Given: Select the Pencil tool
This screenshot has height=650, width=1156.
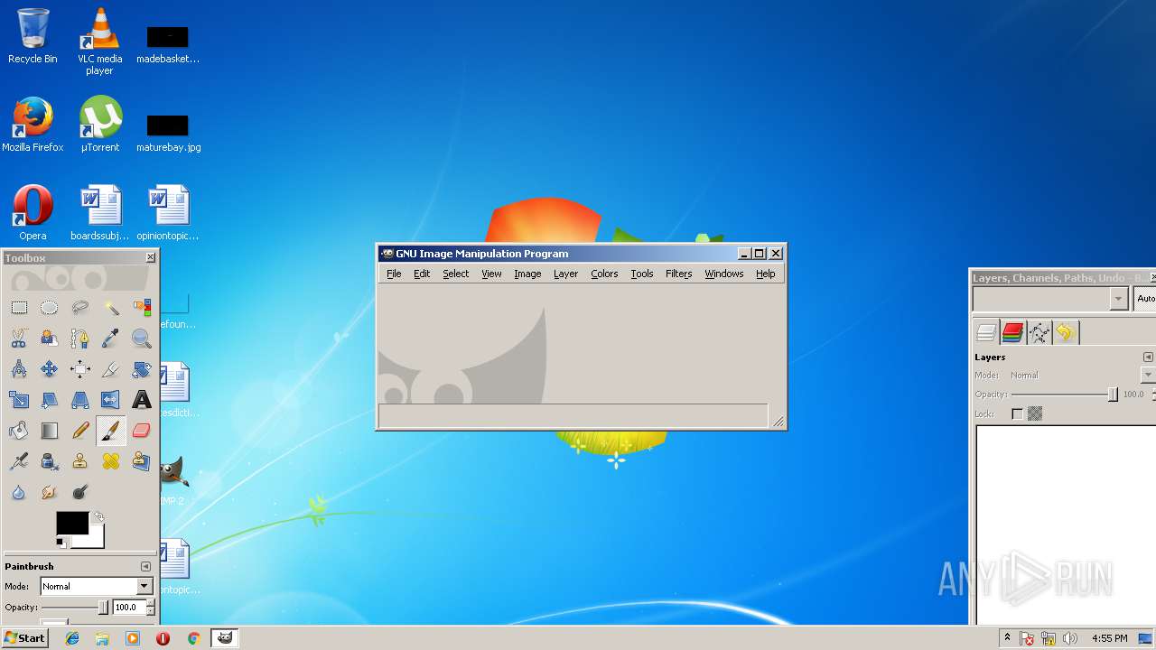Looking at the screenshot, I should coord(80,431).
